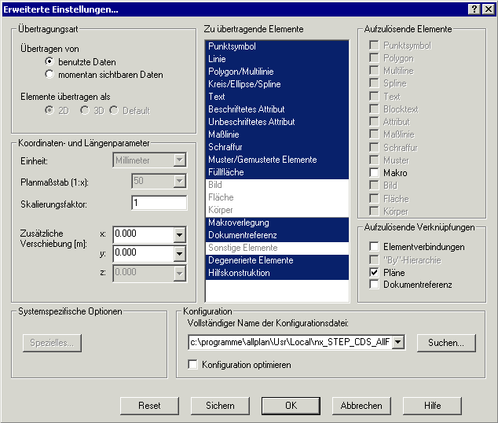Confirm with the OK button
Viewport: 498px width, 423px height.
[291, 406]
